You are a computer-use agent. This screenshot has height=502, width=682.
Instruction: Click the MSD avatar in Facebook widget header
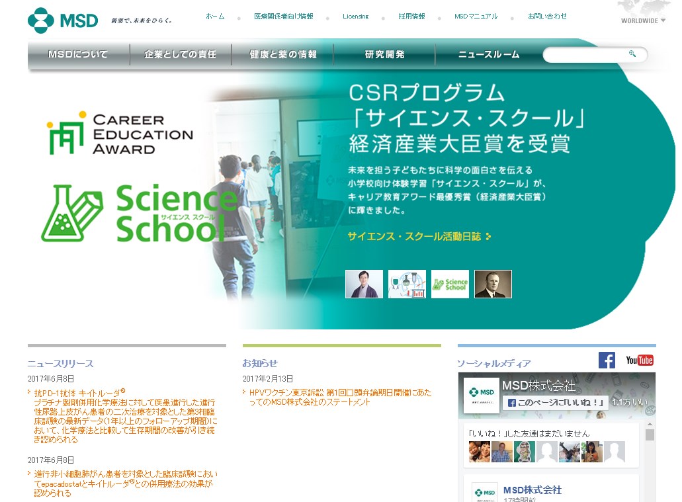click(481, 395)
